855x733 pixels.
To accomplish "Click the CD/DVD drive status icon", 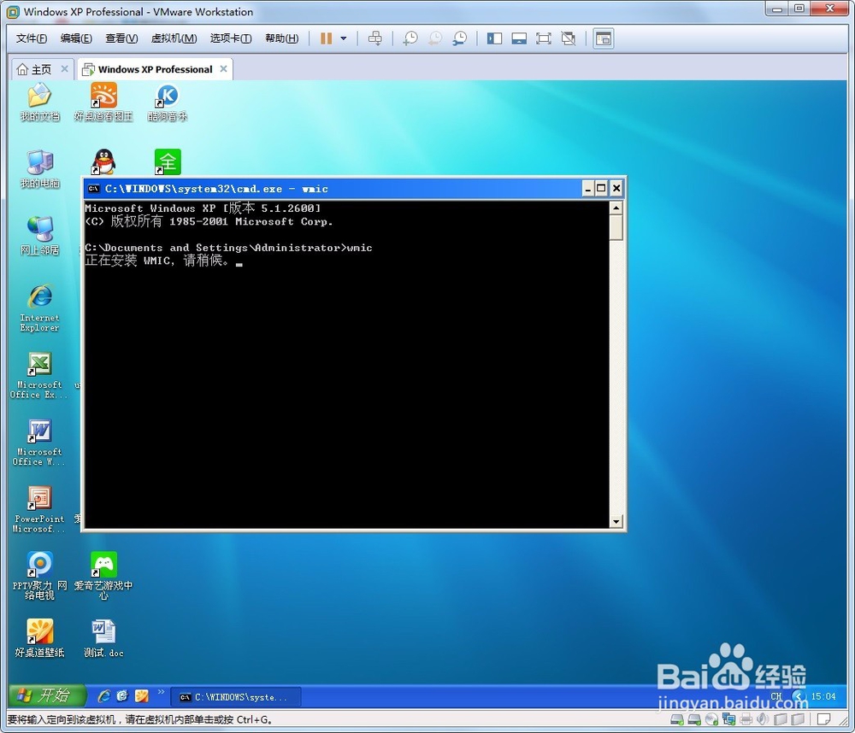I will tap(711, 719).
